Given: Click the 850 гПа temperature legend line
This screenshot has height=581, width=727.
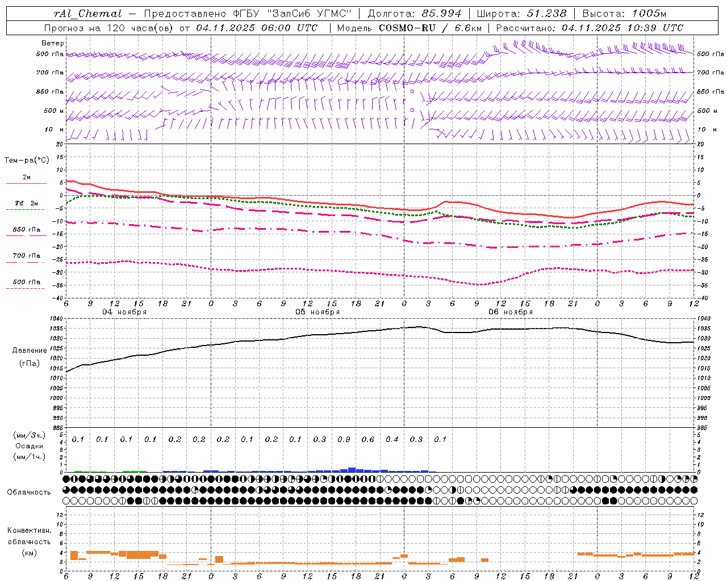Looking at the screenshot, I should tap(26, 235).
